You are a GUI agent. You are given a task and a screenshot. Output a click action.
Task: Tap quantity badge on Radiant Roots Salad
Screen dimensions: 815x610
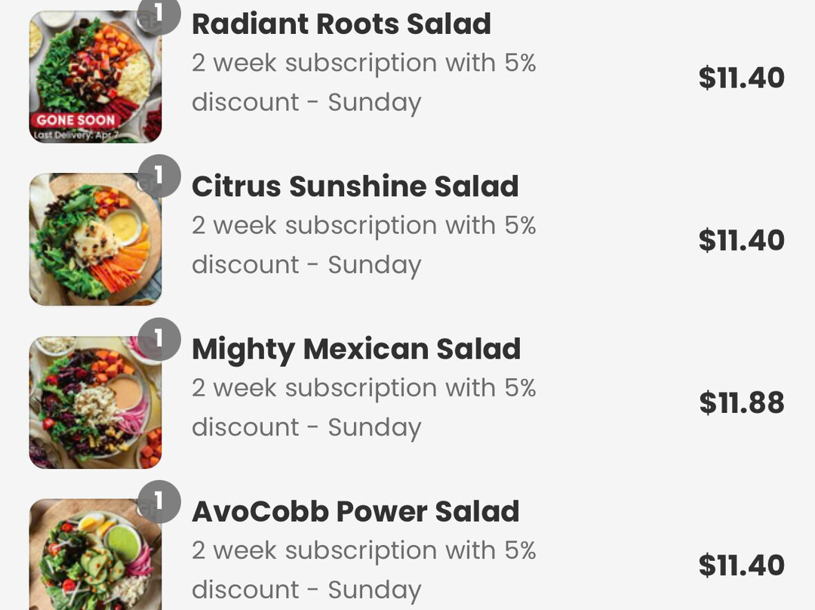pos(159,14)
